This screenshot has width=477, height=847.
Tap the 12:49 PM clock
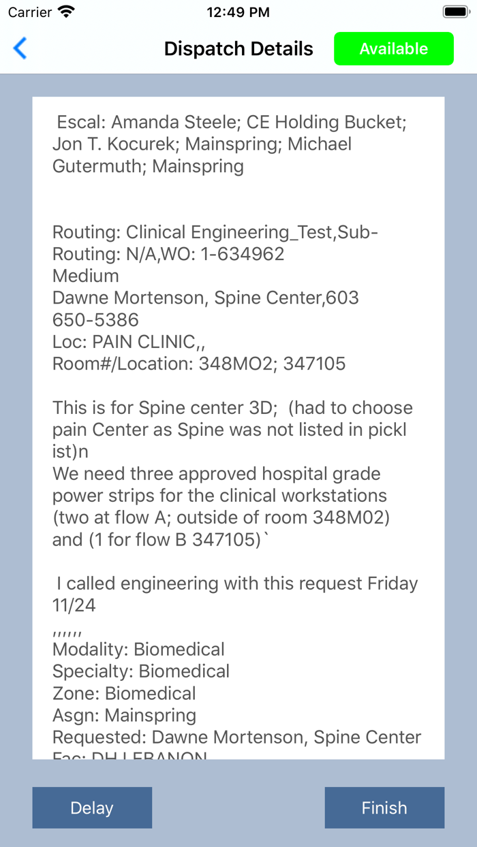(238, 12)
